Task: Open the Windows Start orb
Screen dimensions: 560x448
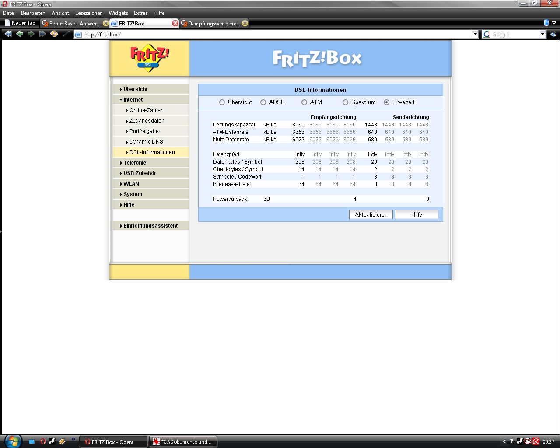Action: [13, 441]
